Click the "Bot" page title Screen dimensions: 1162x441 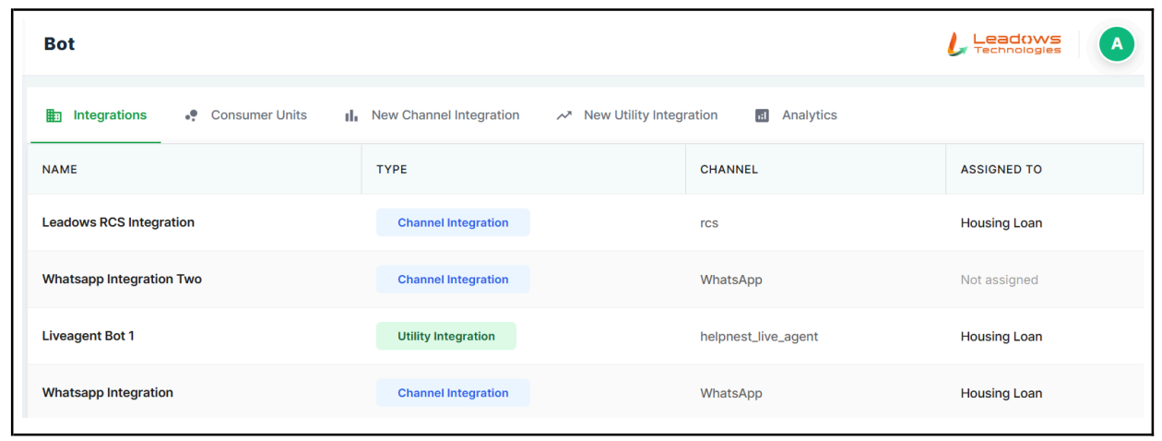tap(60, 43)
